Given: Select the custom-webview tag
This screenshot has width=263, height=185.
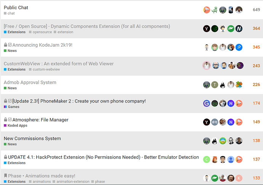Looking at the screenshot, I should coord(45,69).
